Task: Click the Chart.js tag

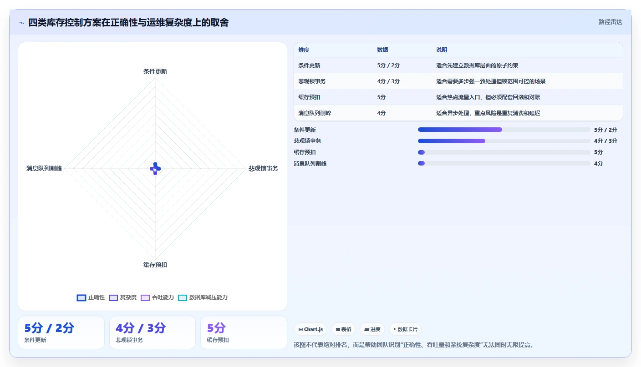Action: point(310,329)
